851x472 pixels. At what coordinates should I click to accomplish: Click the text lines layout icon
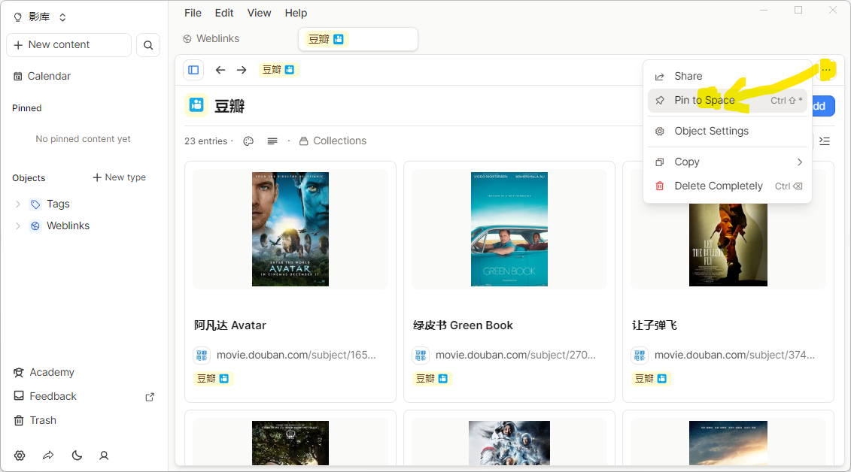pyautogui.click(x=272, y=141)
